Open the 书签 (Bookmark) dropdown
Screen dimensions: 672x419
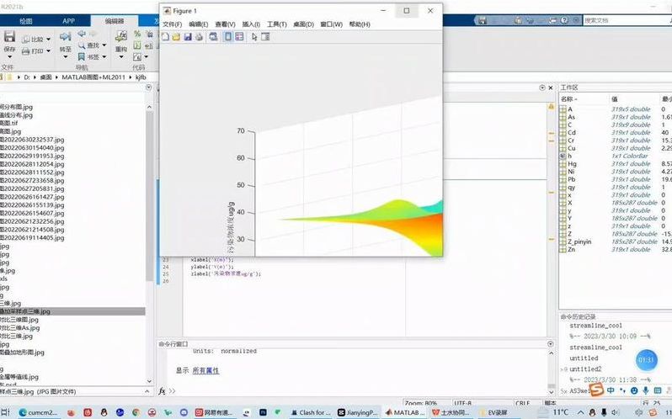[x=104, y=56]
